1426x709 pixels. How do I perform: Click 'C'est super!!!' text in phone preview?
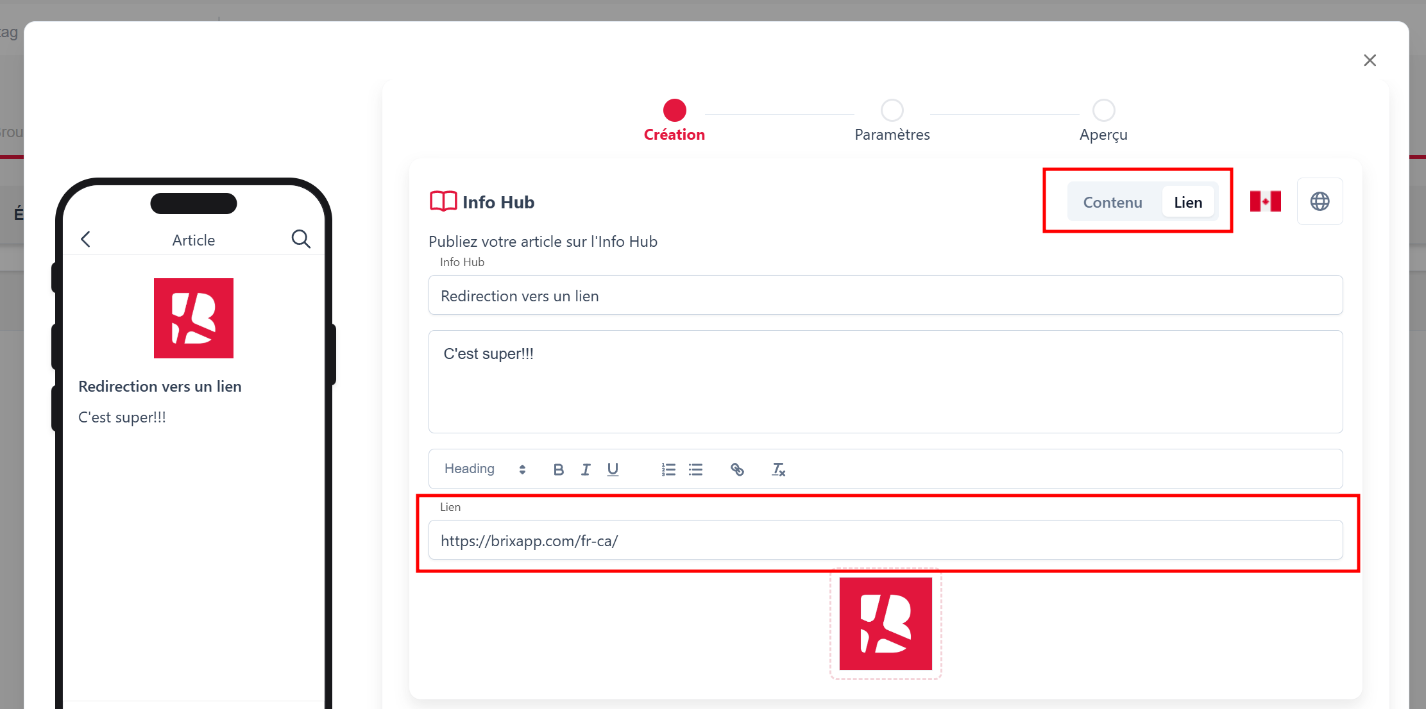(x=122, y=417)
